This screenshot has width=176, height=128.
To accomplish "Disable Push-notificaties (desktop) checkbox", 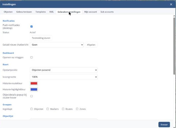I will 32,27.
